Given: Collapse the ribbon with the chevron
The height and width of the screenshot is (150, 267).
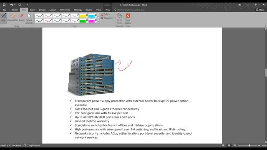Looking at the screenshot, I should [265, 26].
